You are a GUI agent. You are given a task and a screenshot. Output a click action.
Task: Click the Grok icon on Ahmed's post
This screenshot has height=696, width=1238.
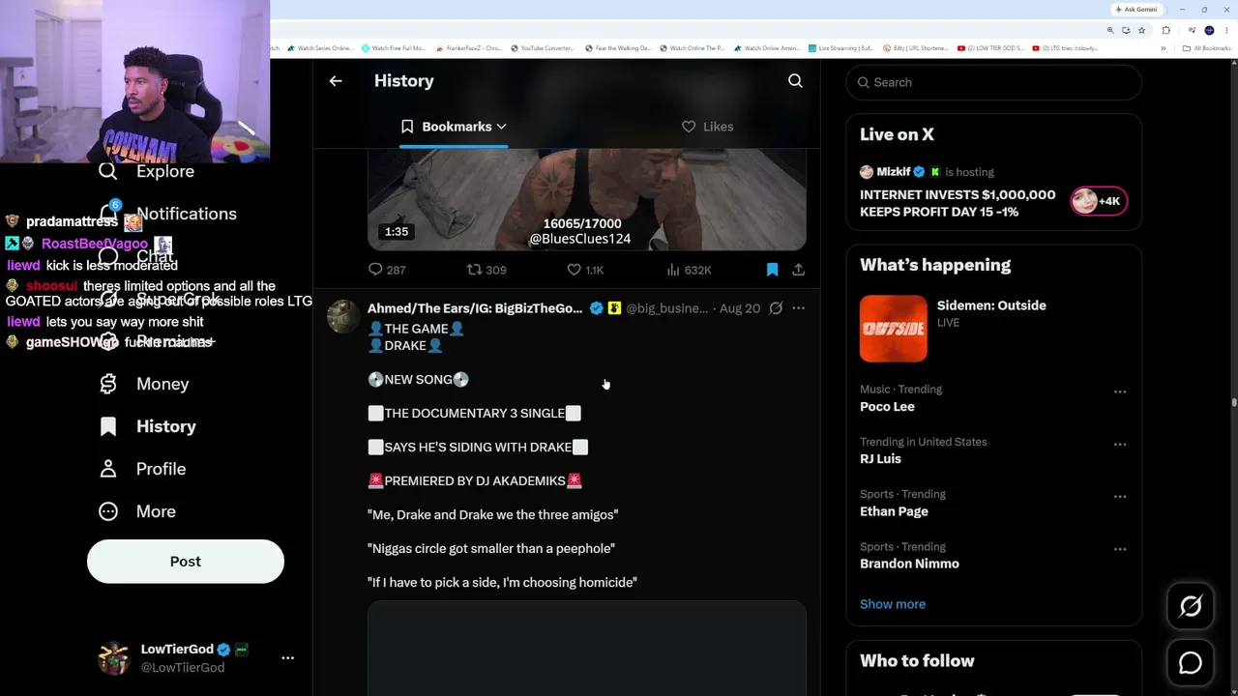776,308
